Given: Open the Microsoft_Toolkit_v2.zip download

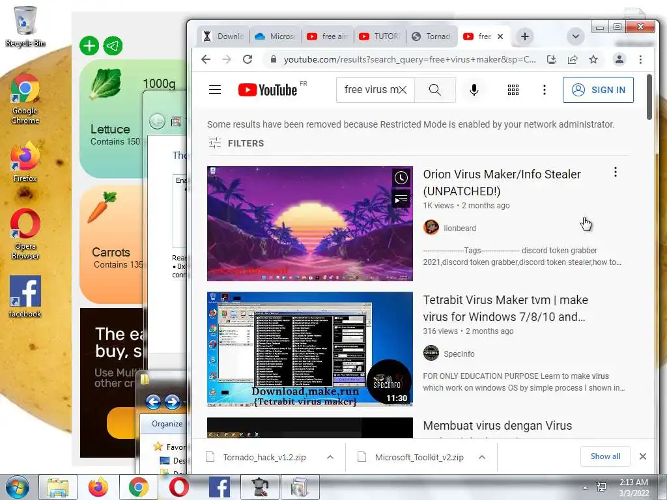Looking at the screenshot, I should [419, 457].
